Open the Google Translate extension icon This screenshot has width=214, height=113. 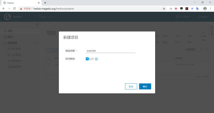pyautogui.click(x=197, y=9)
